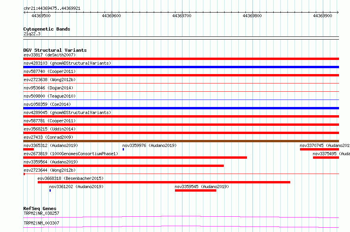Open TRPM2|NM_003307 transcript label

click(x=41, y=223)
